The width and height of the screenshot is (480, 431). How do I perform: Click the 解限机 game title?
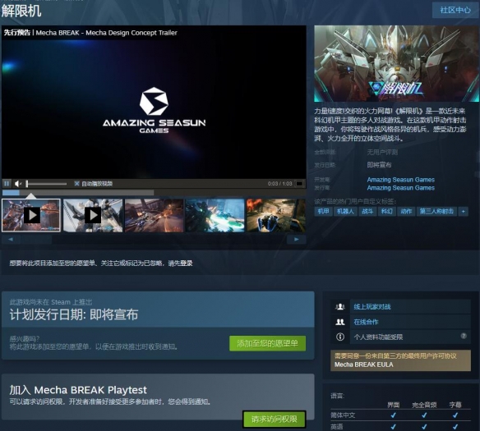pos(21,11)
